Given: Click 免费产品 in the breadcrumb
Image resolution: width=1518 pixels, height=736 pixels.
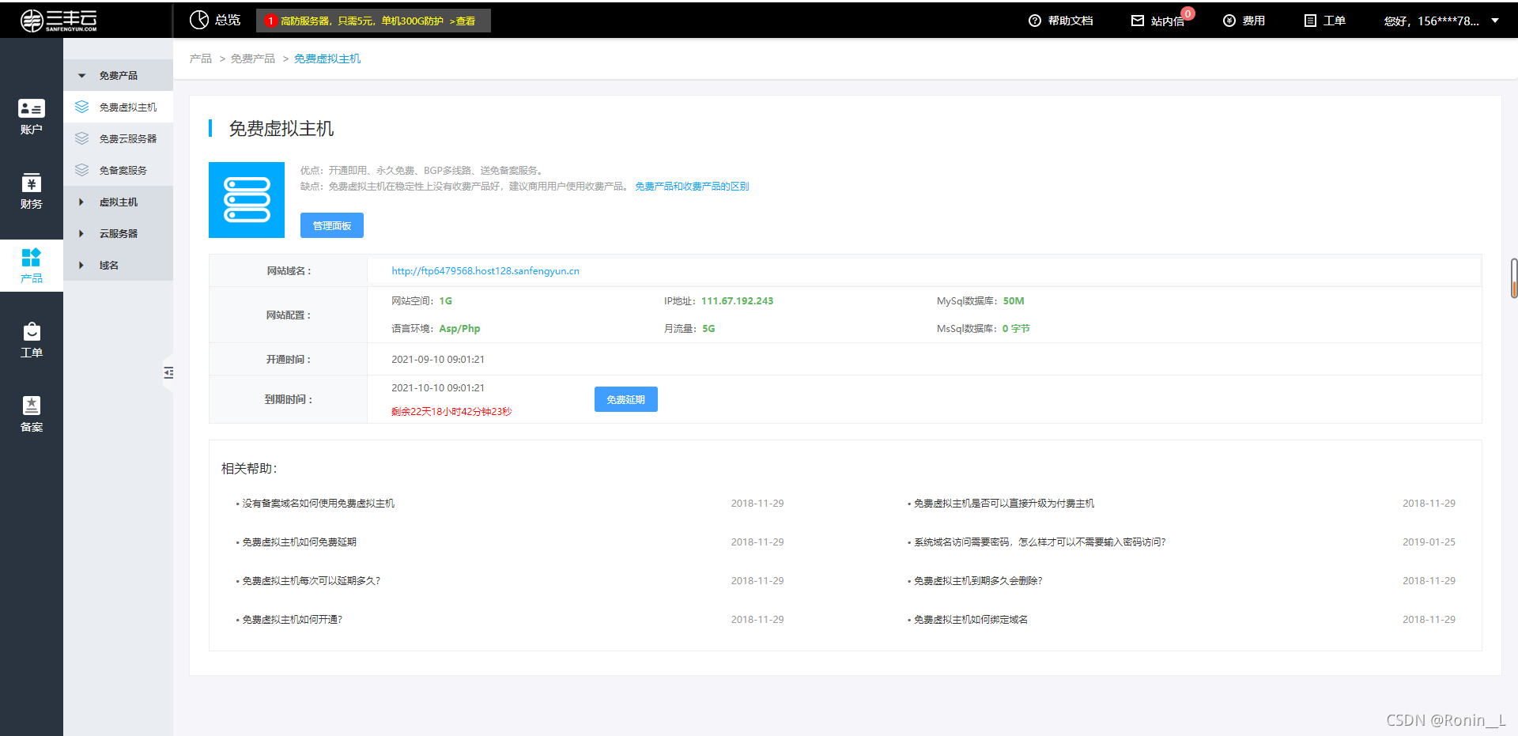Looking at the screenshot, I should click(x=253, y=59).
